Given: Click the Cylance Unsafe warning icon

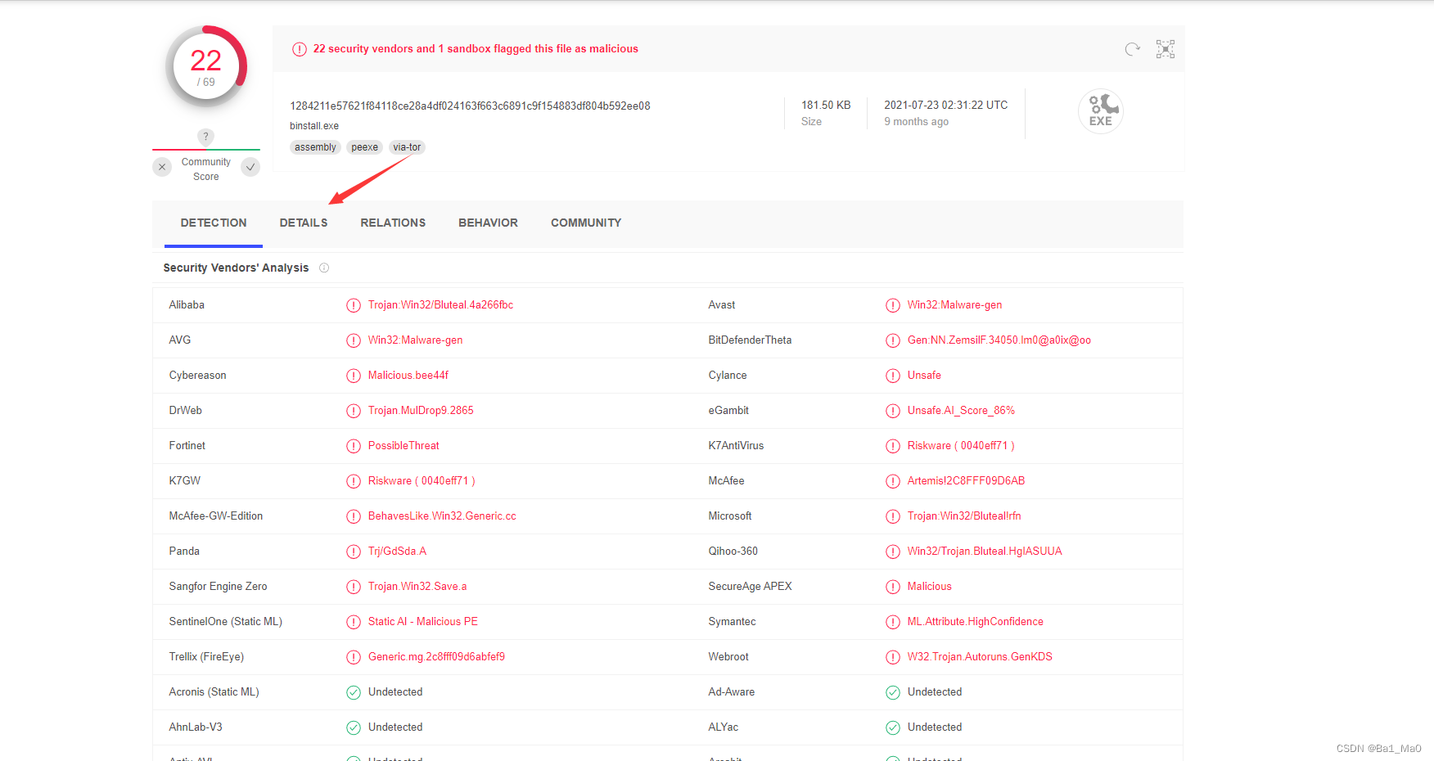Looking at the screenshot, I should coord(893,376).
